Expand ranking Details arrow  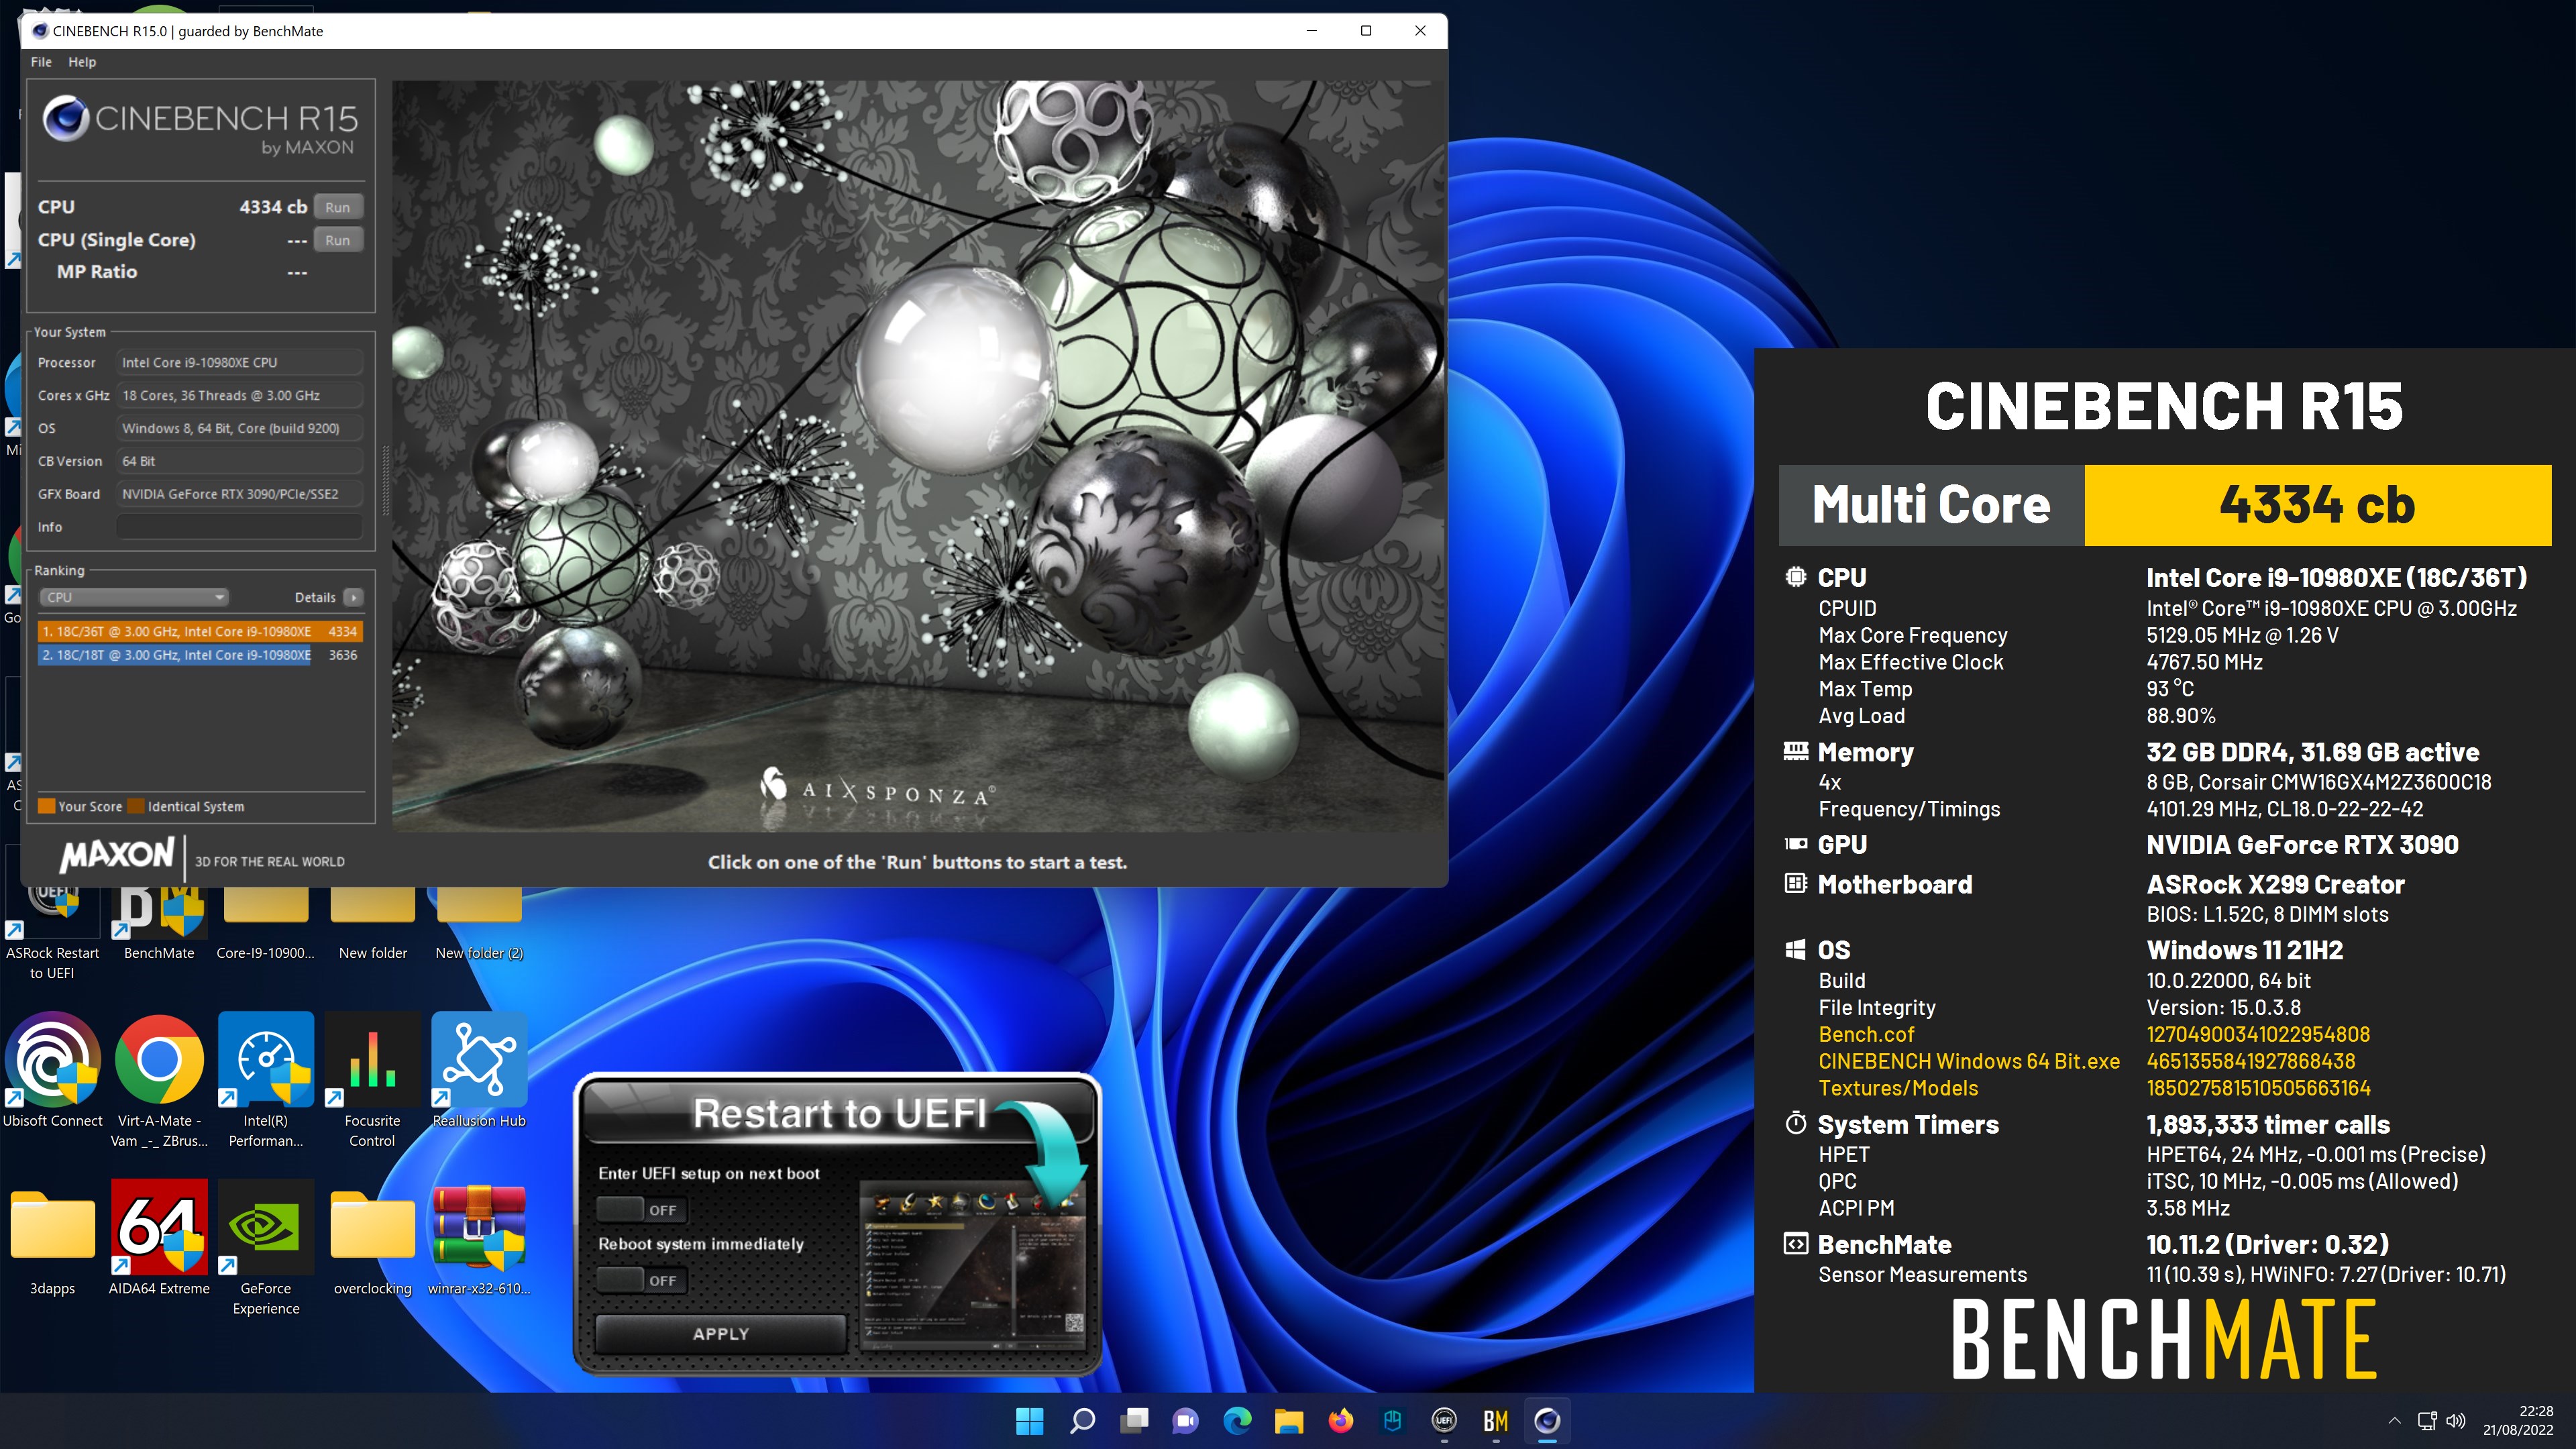353,597
